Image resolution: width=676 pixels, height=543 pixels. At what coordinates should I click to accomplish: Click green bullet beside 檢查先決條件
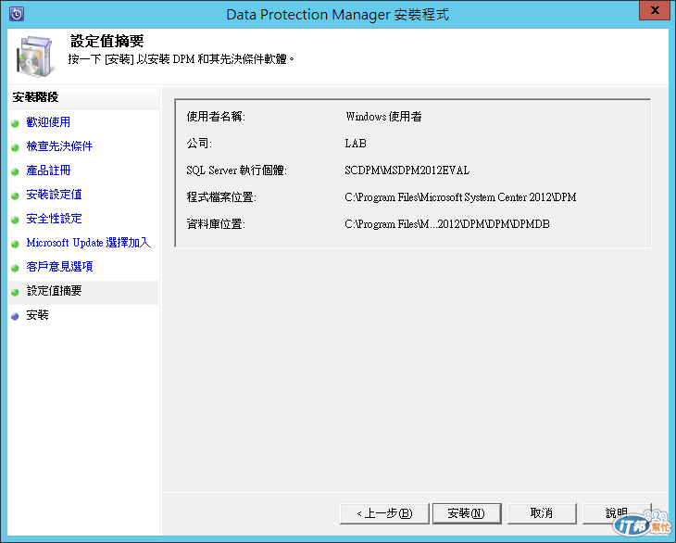(15, 148)
